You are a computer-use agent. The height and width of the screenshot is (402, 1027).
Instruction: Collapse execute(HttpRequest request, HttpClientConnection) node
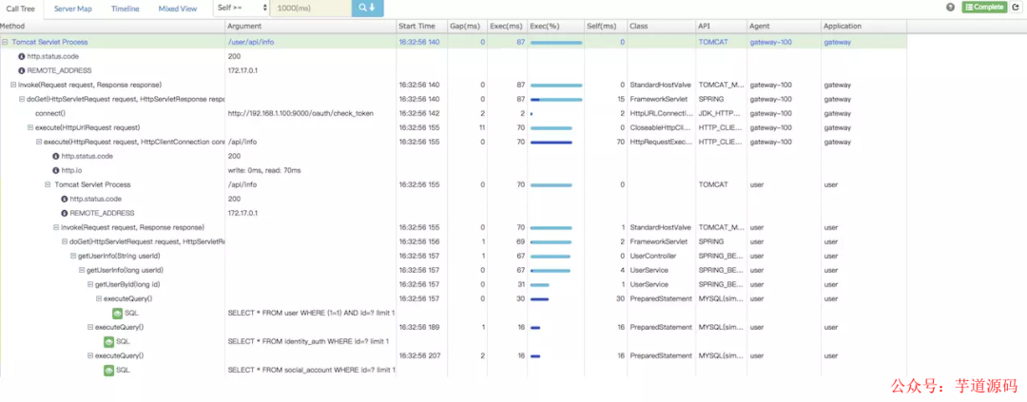[x=39, y=142]
